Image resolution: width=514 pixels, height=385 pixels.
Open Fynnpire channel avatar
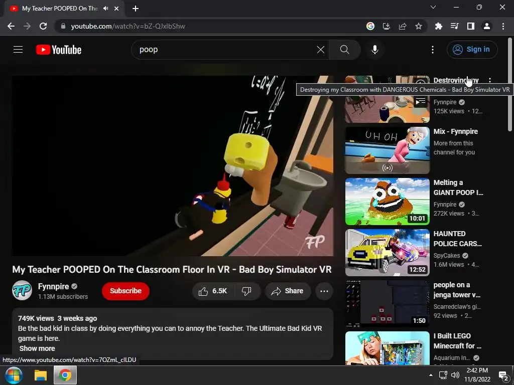click(22, 290)
